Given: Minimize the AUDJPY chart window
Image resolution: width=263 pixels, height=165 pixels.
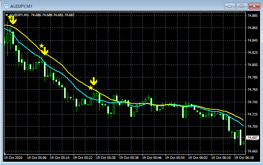Looking at the screenshot, I should pos(230,6).
